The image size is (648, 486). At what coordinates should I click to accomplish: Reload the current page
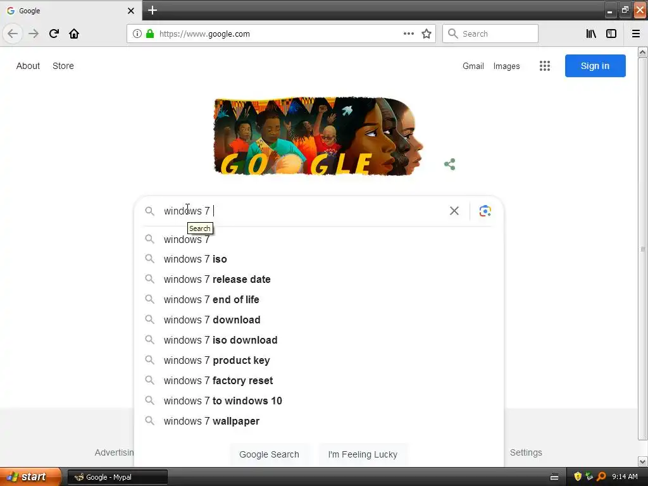coord(54,34)
